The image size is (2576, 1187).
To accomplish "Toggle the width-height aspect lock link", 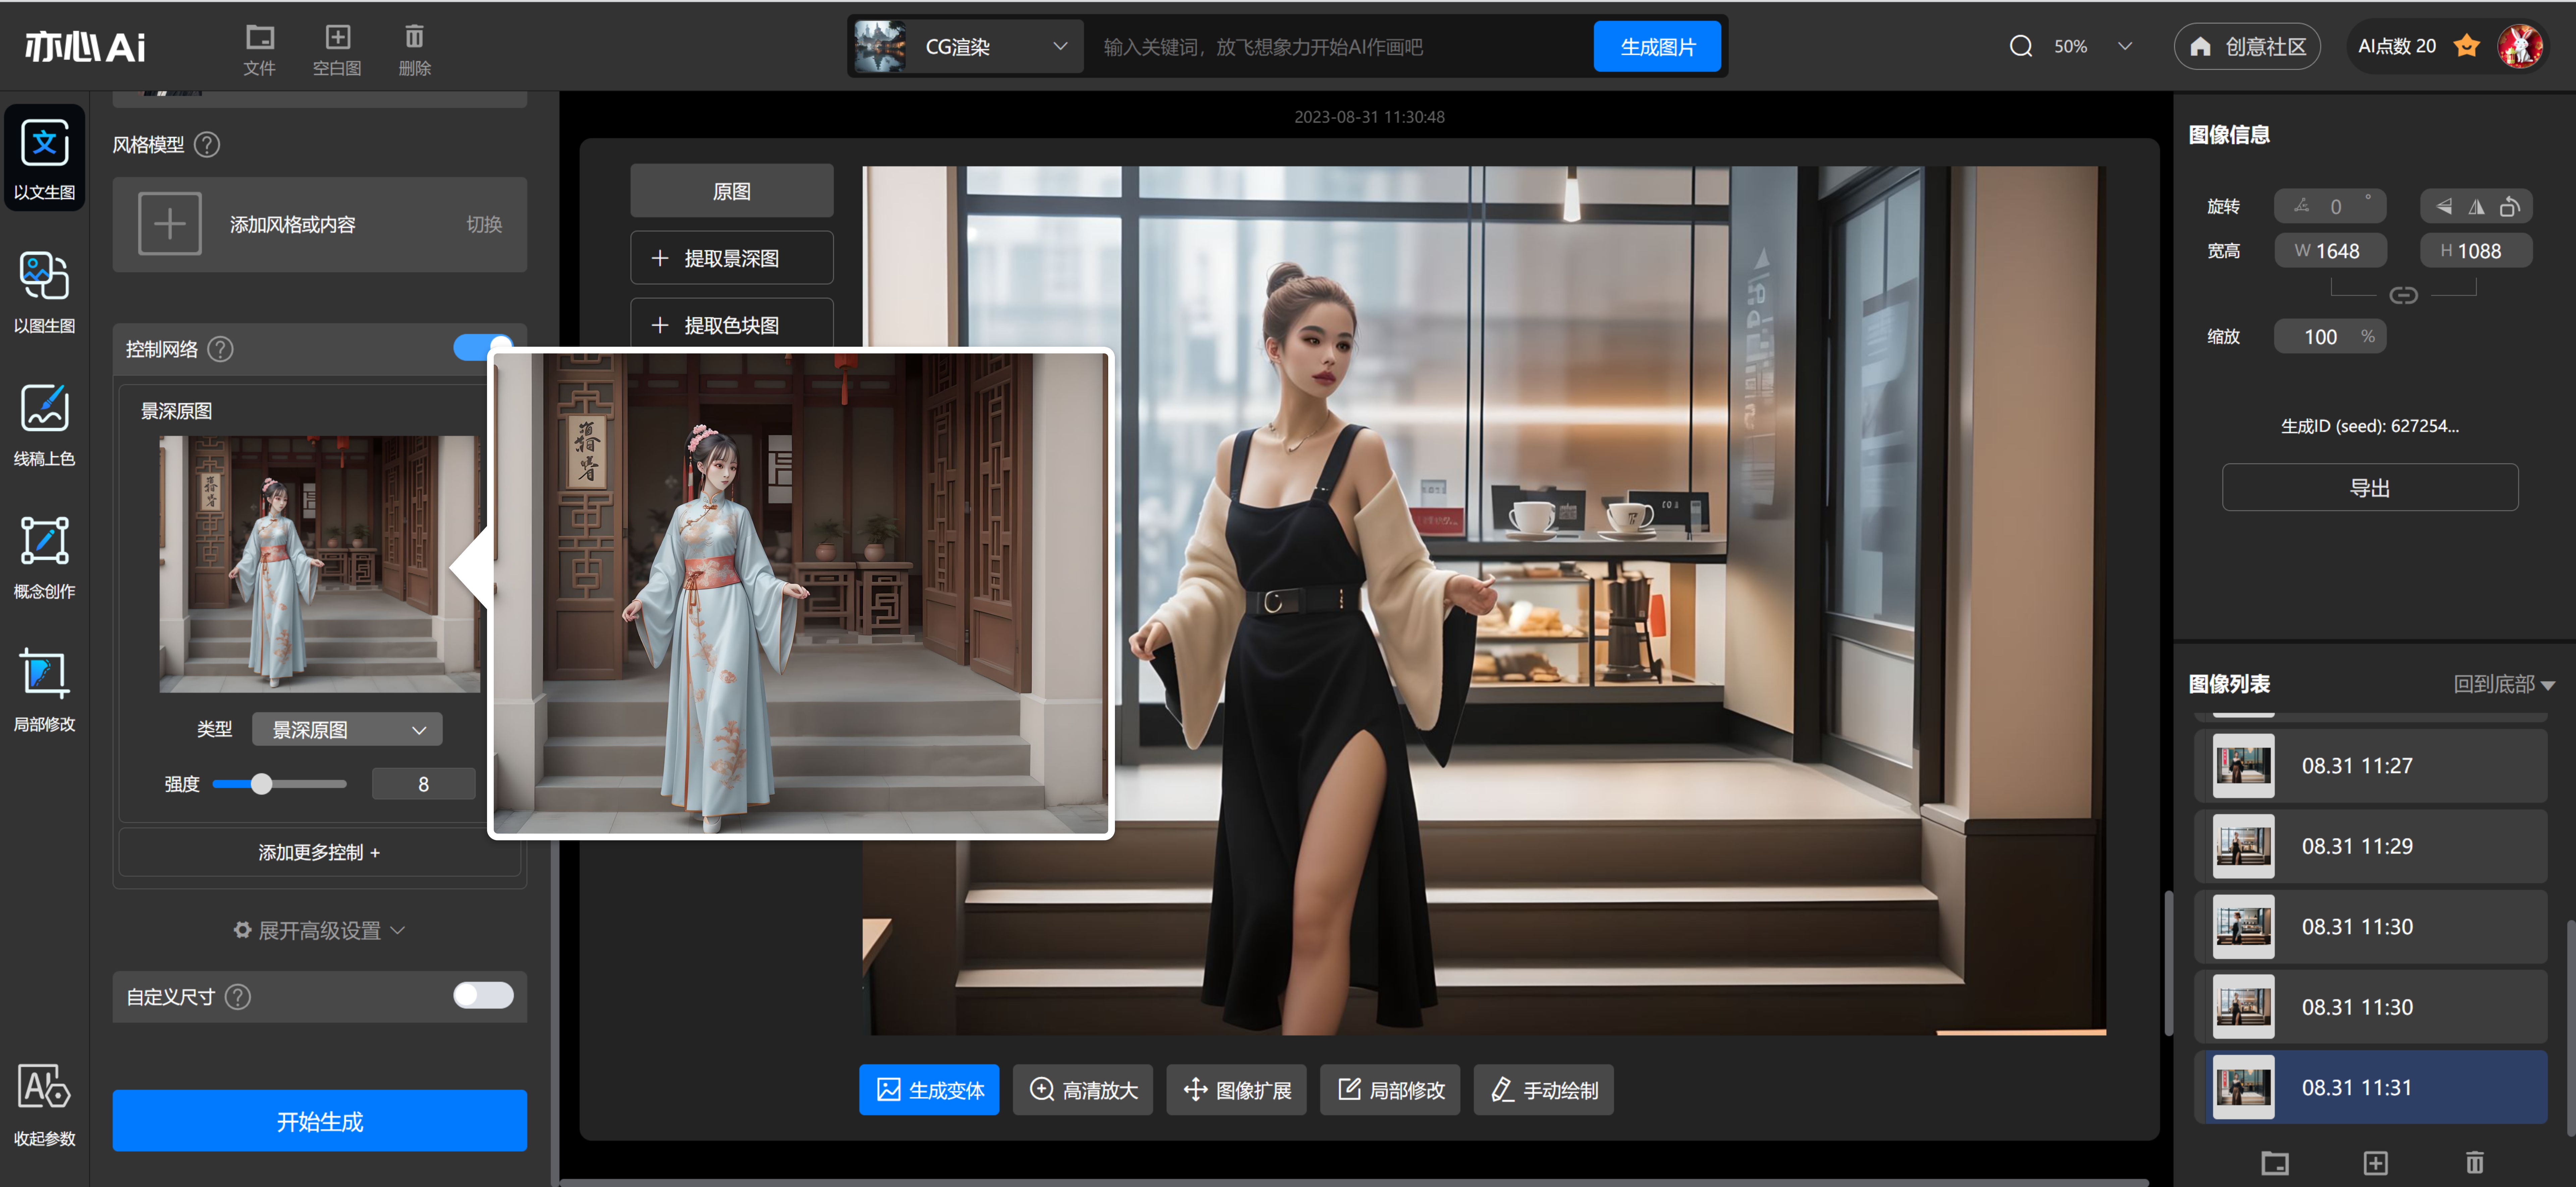I will point(2403,296).
